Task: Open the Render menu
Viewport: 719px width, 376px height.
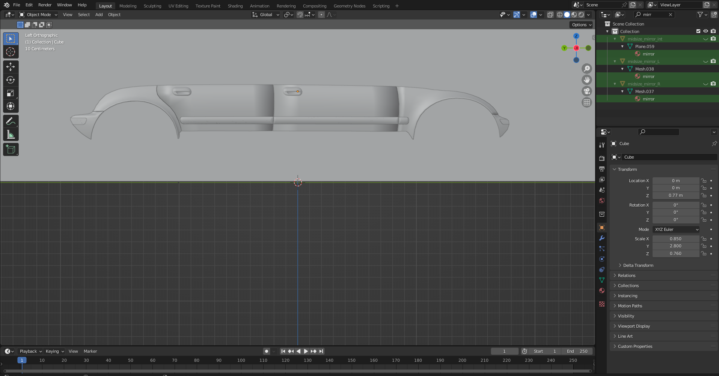Action: (45, 5)
